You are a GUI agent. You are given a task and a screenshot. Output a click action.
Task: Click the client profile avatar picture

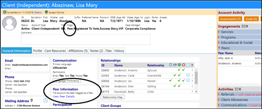click(x=10, y=23)
